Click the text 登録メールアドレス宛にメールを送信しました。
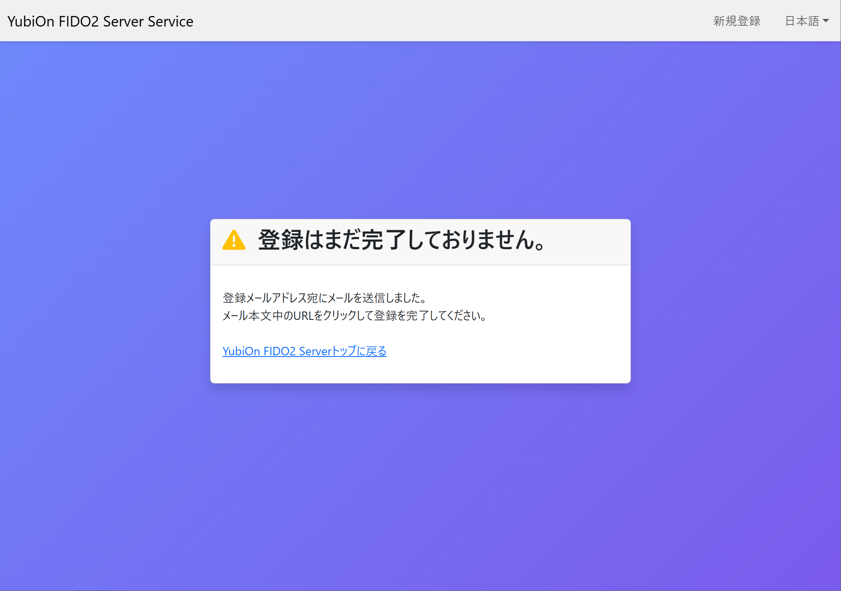The image size is (841, 591). (325, 298)
